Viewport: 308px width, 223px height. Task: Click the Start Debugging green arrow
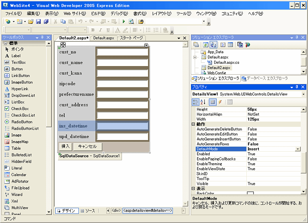(124, 21)
